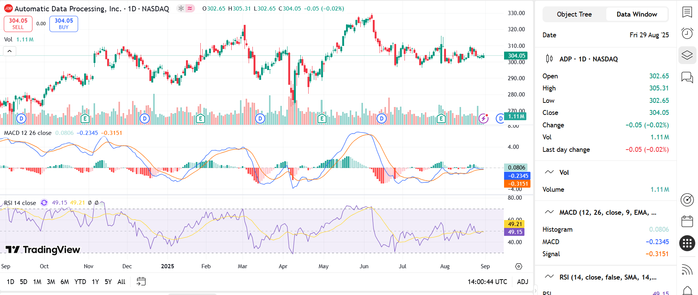This screenshot has width=698, height=295.
Task: Open the chats speech bubble icon
Action: pos(687,77)
